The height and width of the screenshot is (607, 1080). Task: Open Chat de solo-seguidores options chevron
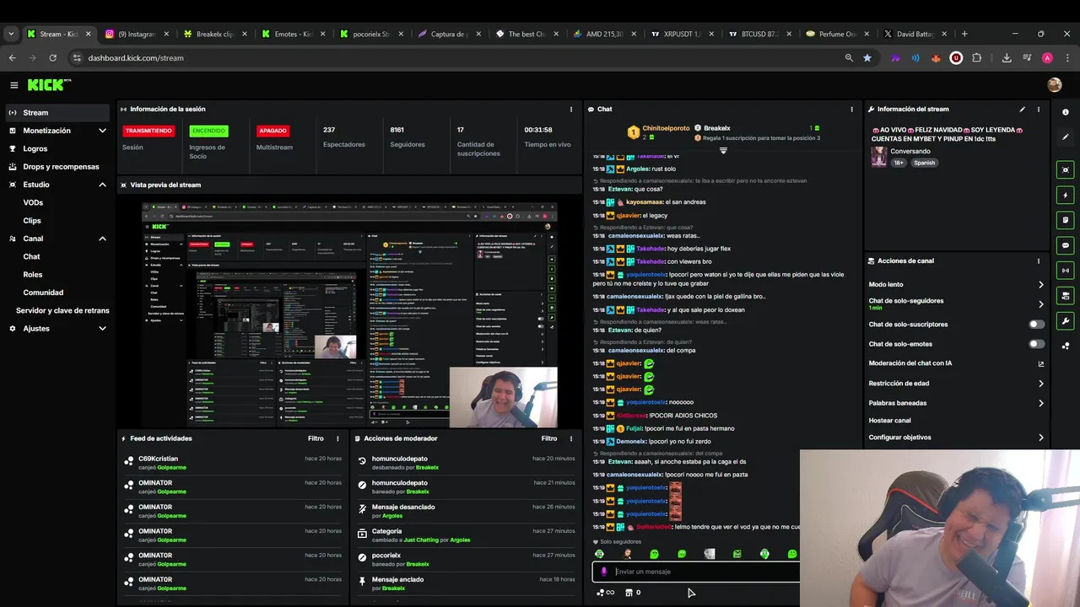pos(1040,303)
